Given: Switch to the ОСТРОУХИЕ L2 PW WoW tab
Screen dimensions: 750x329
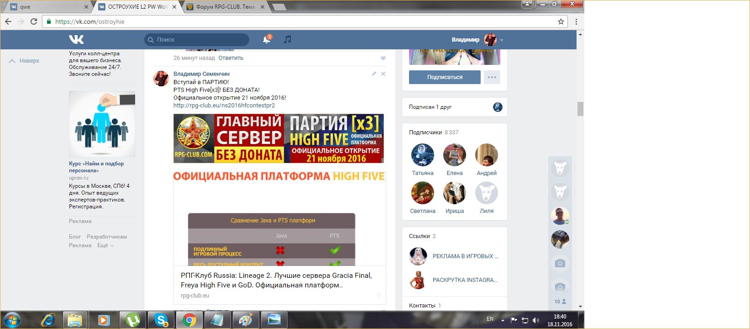Looking at the screenshot, I should click(x=137, y=7).
